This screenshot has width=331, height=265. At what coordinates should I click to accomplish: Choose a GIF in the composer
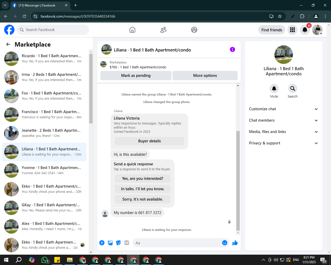[127, 243]
